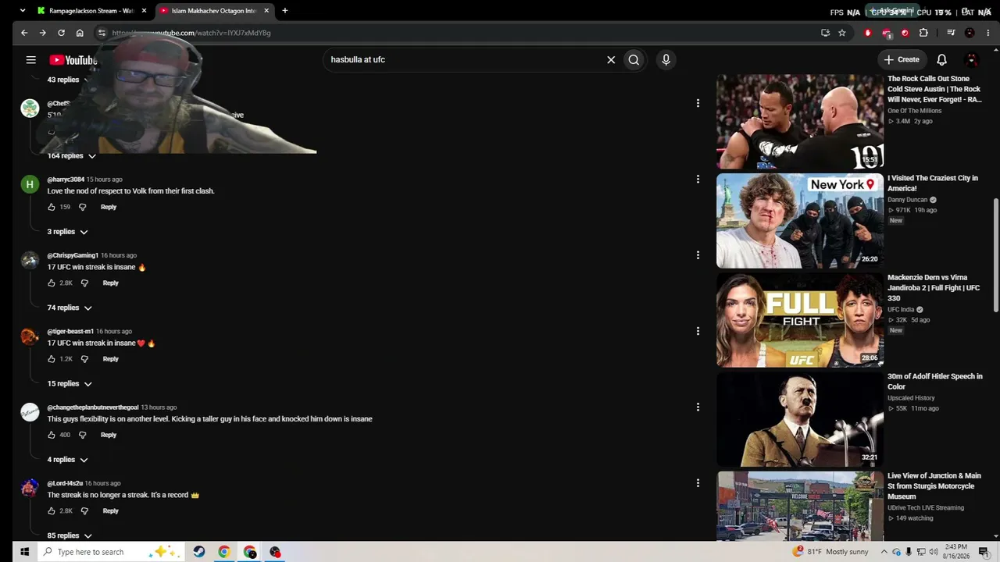Dislike @ChrispyGaming1's comment
Image resolution: width=1000 pixels, height=562 pixels.
[x=84, y=283]
